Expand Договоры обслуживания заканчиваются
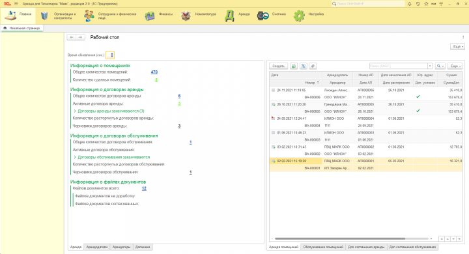Screen dimensions: 469x254 tap(75, 157)
